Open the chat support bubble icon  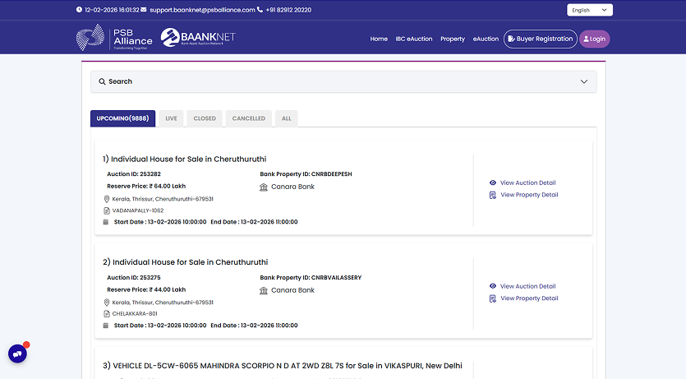(17, 353)
